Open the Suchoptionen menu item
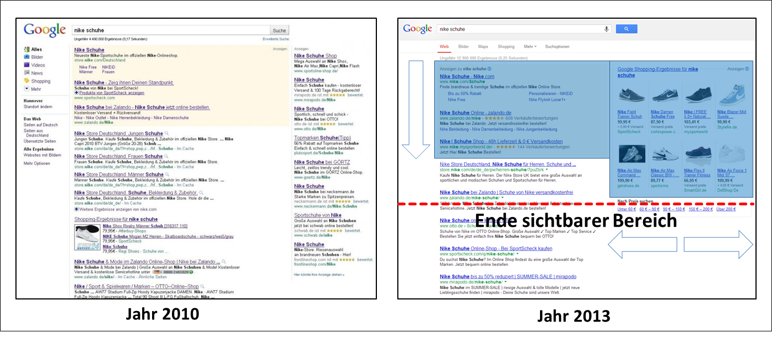 coord(557,47)
